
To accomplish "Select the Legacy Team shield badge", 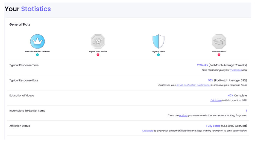I will point(158,41).
